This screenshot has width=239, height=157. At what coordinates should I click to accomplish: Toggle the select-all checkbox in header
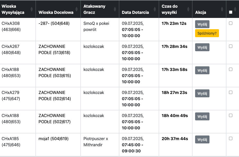[x=231, y=12]
